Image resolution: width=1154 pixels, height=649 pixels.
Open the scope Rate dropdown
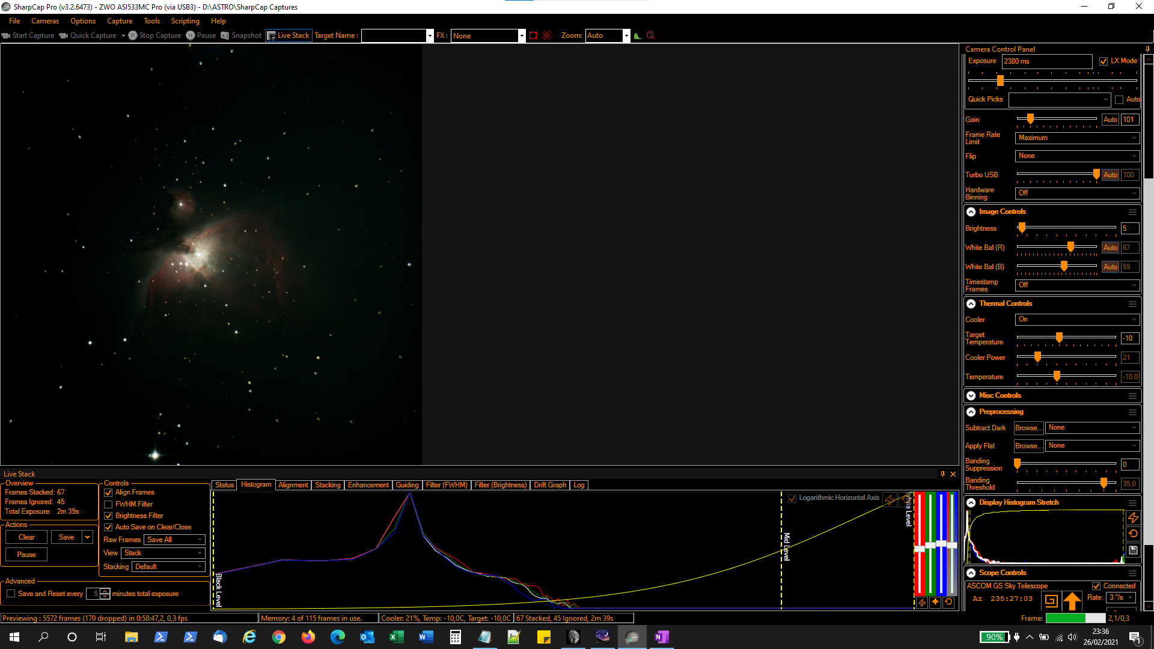[x=1121, y=597]
